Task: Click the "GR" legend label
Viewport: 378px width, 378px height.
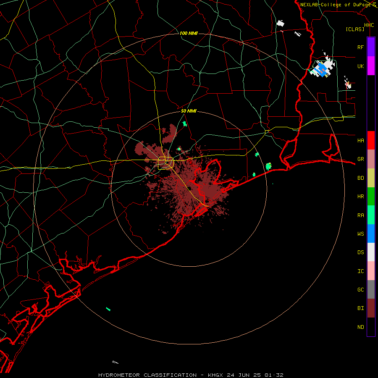Action: click(x=360, y=159)
